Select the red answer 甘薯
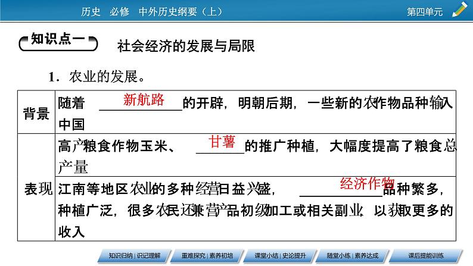The width and height of the screenshot is (473, 266). [222, 142]
